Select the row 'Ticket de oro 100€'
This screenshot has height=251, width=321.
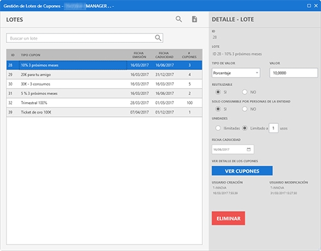pos(104,112)
